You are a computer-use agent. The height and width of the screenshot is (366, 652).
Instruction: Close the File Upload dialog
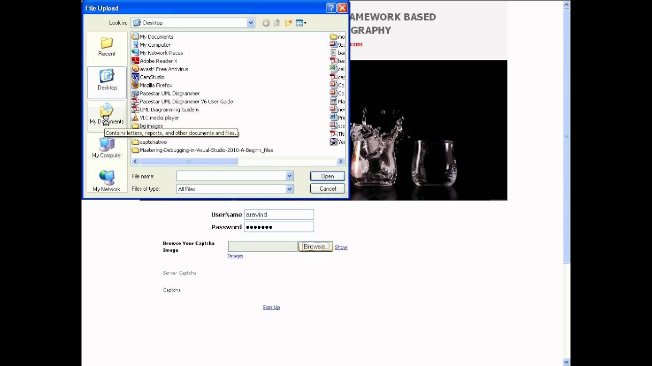pos(342,8)
